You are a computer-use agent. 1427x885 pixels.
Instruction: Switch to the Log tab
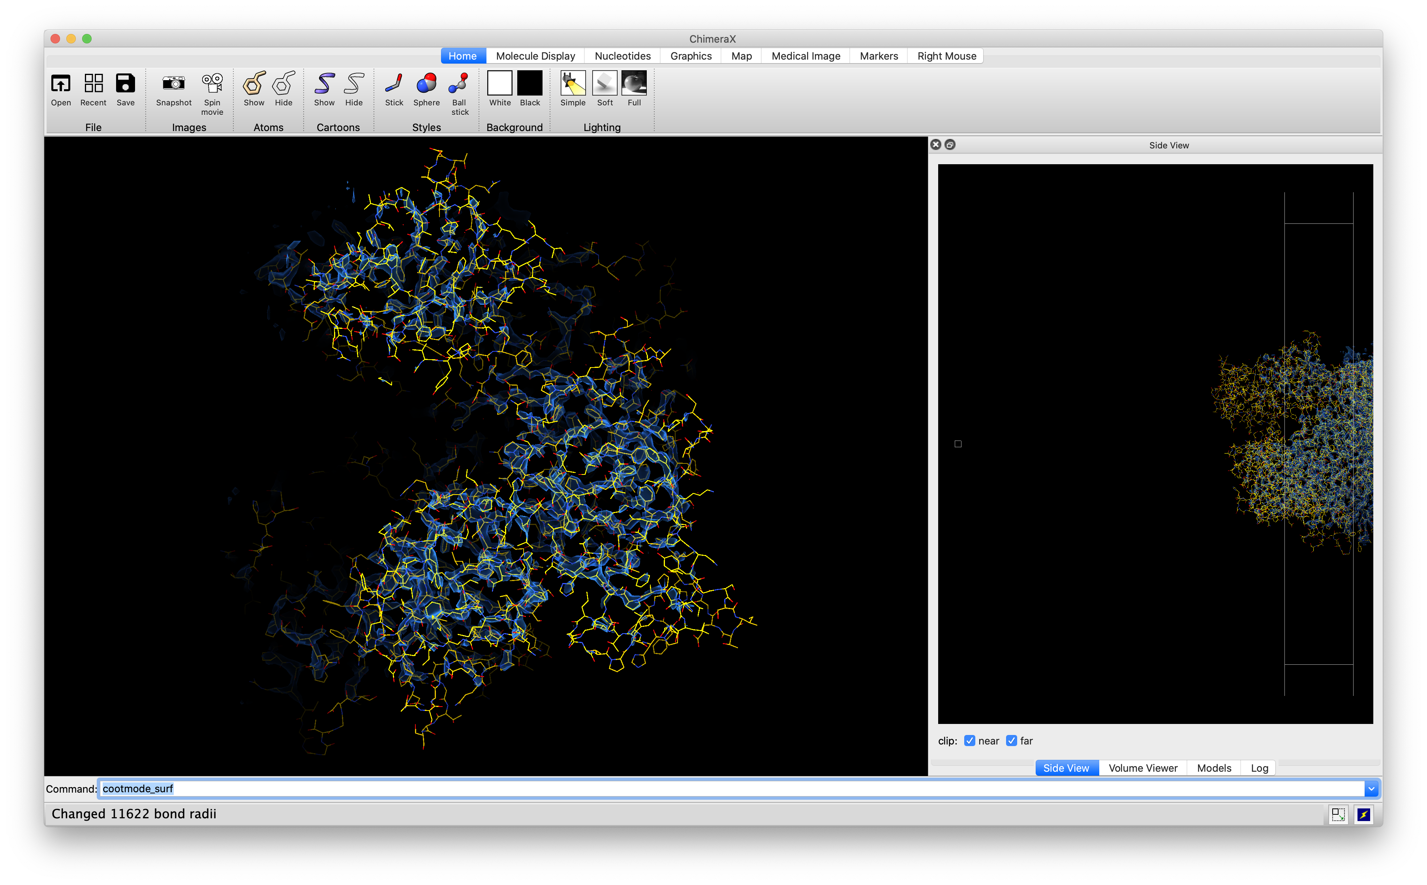(1258, 768)
